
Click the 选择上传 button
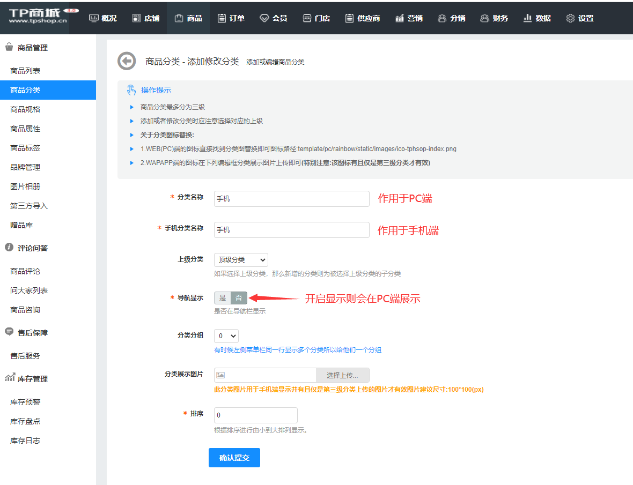tap(342, 375)
